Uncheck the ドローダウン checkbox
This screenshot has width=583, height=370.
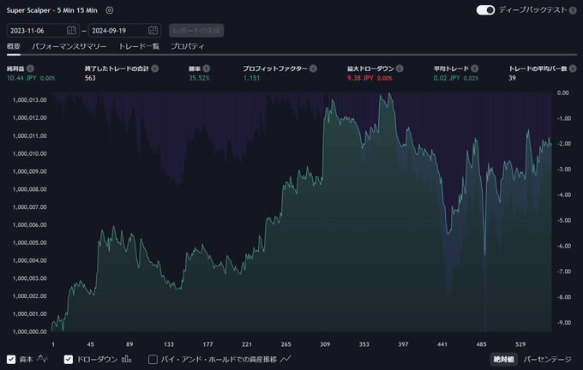(69, 359)
